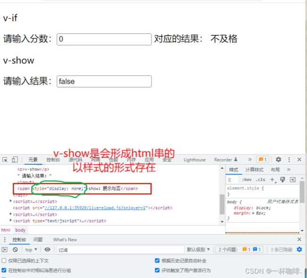The width and height of the screenshot is (307, 278).
Task: Click the display: block property value
Action: click(x=264, y=208)
